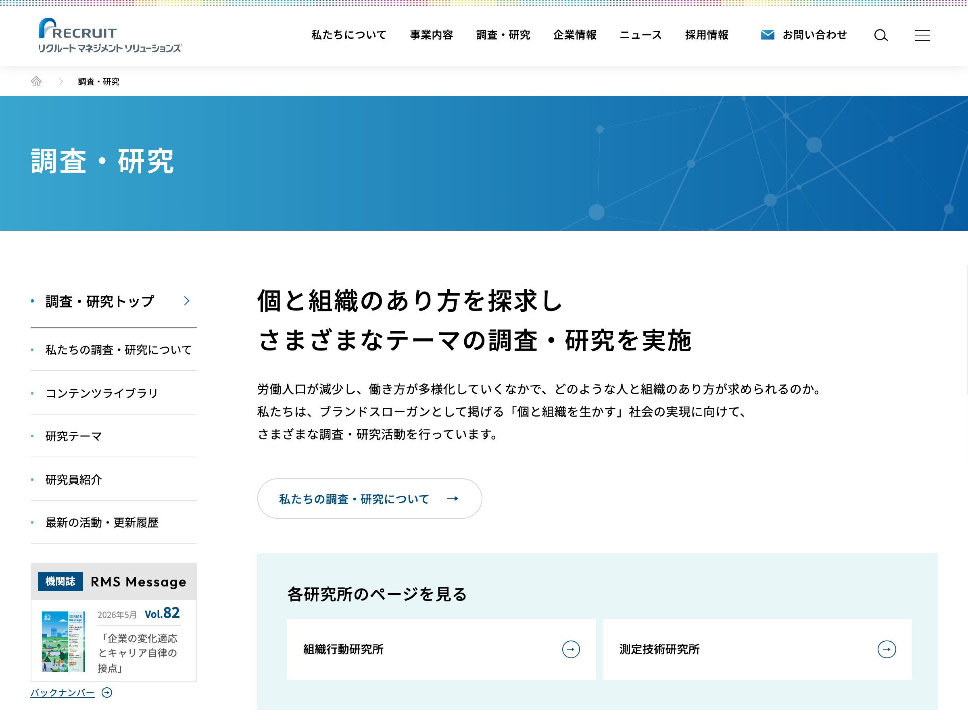This screenshot has width=968, height=726.
Task: Open the hamburger menu icon
Action: click(922, 35)
